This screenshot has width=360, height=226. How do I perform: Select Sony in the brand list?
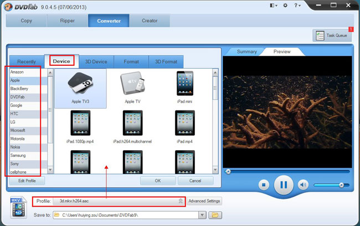coord(28,164)
